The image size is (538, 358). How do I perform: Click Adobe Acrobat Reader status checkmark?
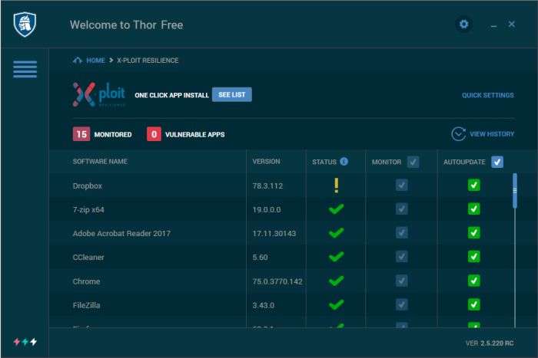tap(337, 233)
